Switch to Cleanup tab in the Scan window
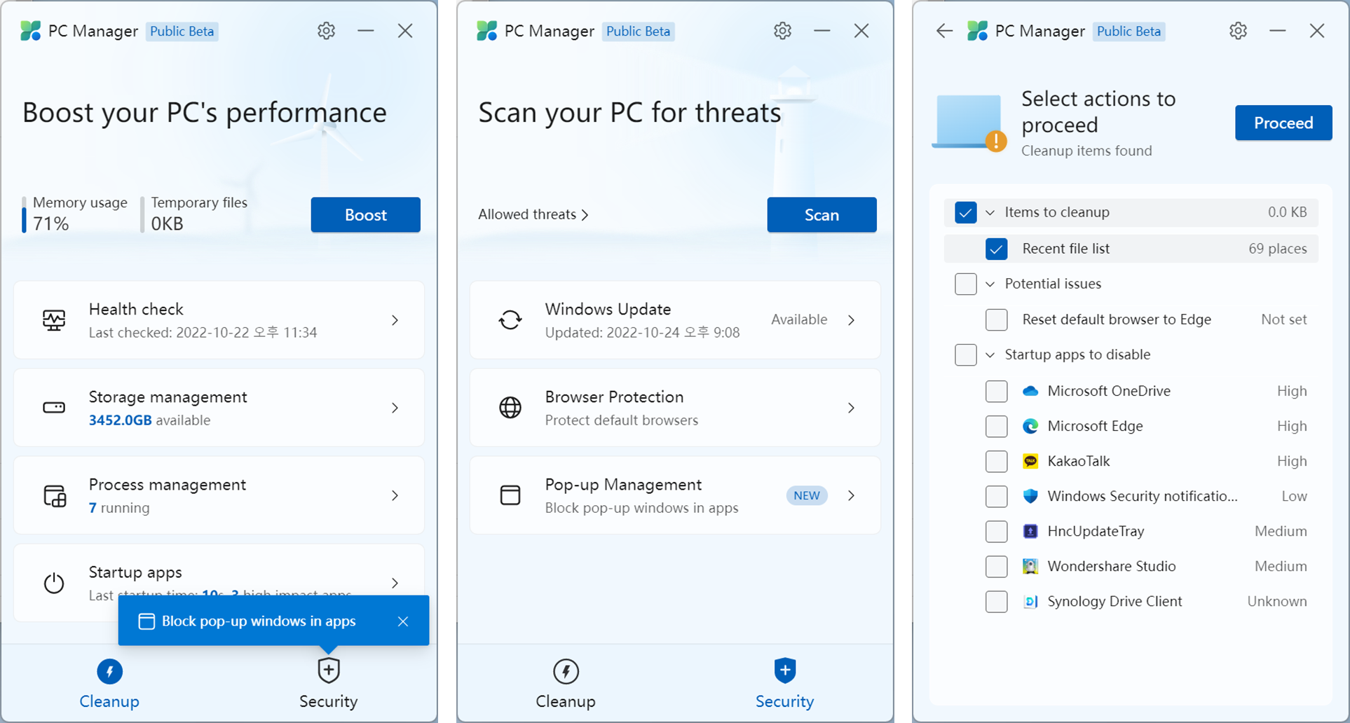The height and width of the screenshot is (723, 1350). (x=565, y=682)
